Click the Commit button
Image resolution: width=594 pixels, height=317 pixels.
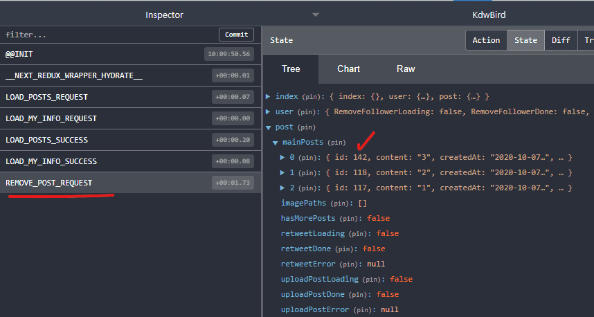[x=236, y=35]
